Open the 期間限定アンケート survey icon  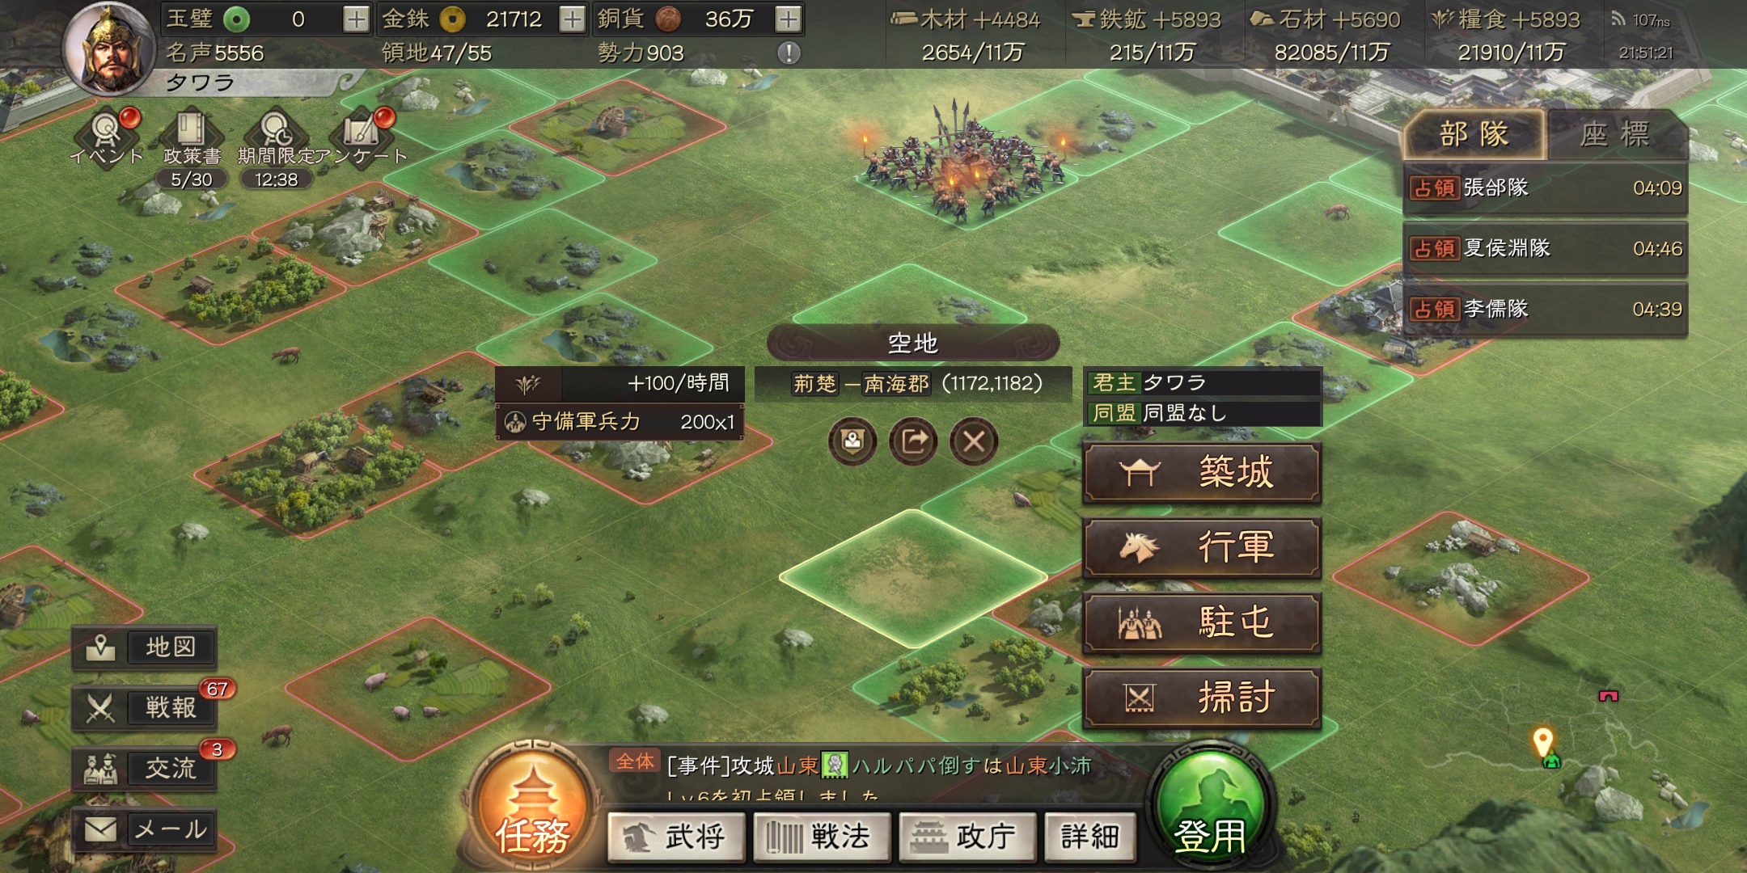277,134
